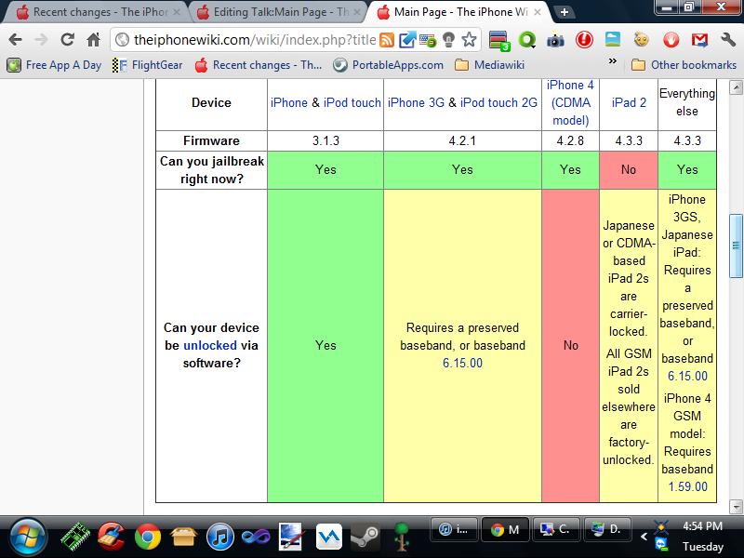The height and width of the screenshot is (558, 744).
Task: Show hidden system tray icons arrow
Action: click(x=644, y=537)
